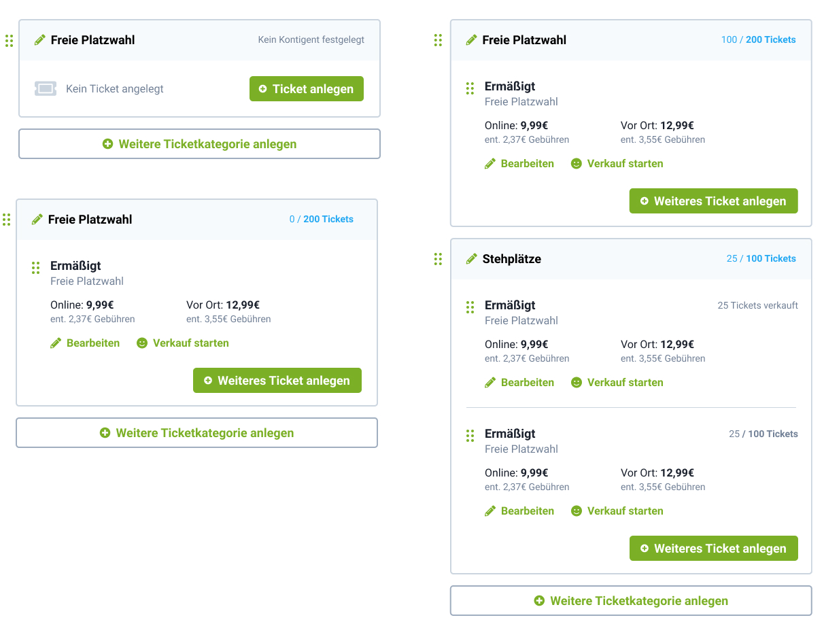Grab the drag handle left of Stehplätze category
The height and width of the screenshot is (639, 824).
tap(438, 259)
